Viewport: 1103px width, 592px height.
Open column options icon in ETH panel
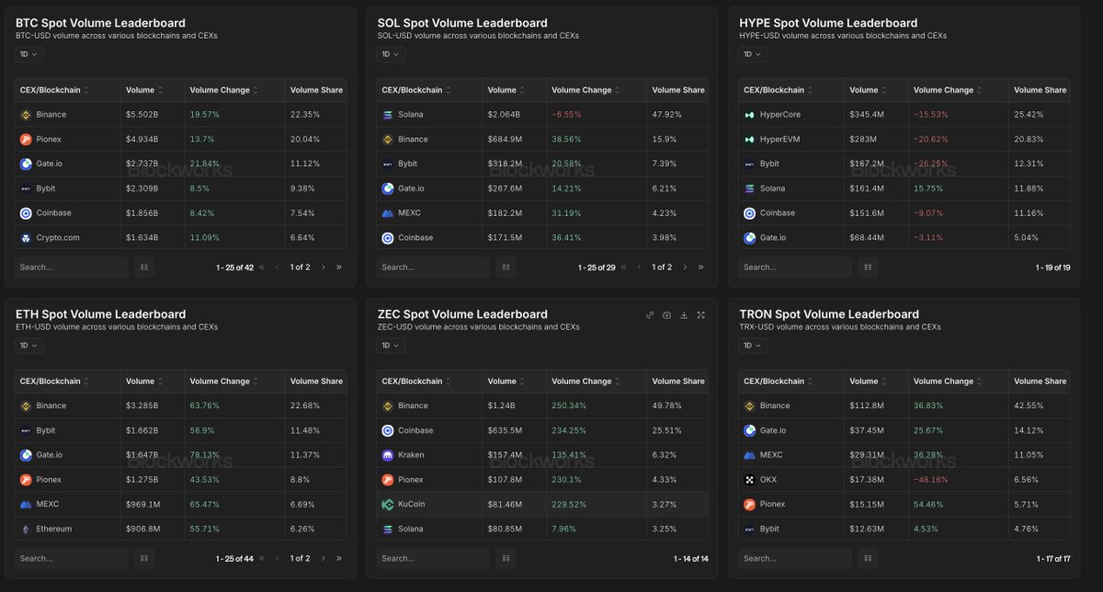coord(144,558)
